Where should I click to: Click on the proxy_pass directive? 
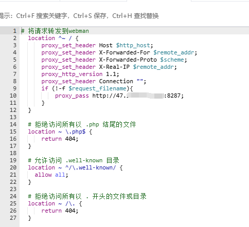[72, 96]
